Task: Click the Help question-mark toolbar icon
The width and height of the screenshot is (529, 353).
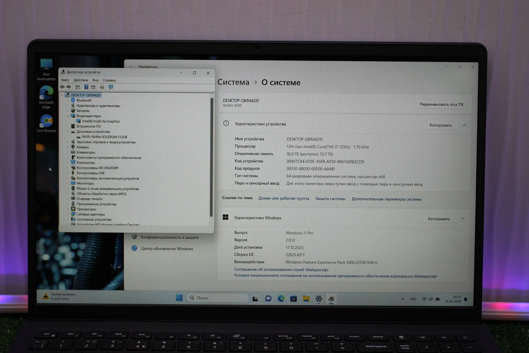Action: click(x=86, y=87)
